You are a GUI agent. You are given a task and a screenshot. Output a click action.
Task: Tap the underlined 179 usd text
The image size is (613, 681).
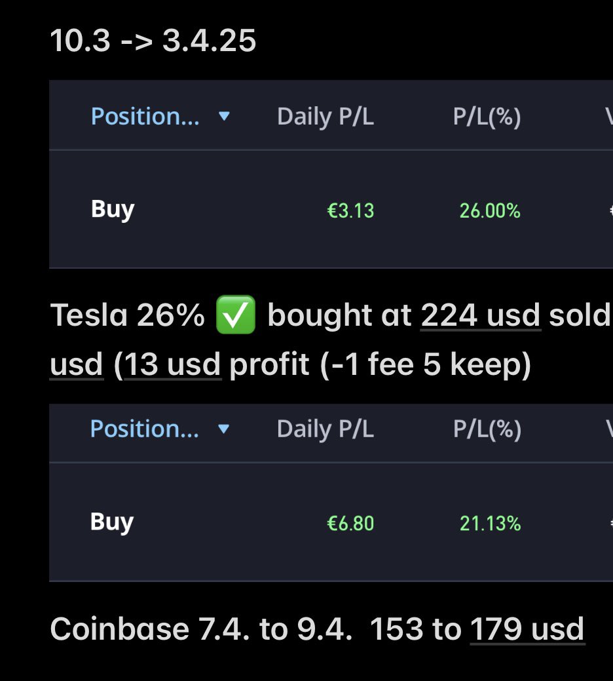tap(527, 629)
